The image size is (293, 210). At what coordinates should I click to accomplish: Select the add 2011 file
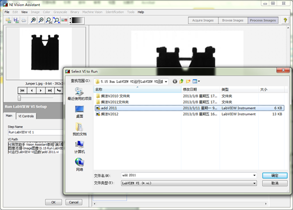(x=189, y=108)
